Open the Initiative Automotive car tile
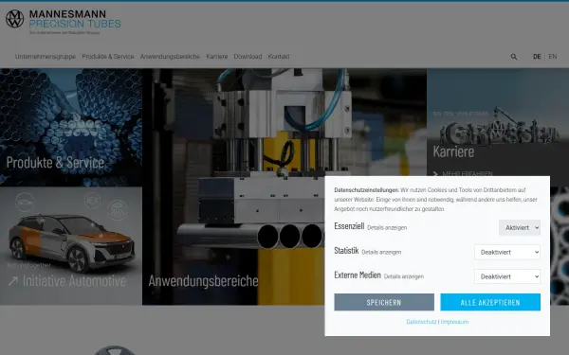 (71, 246)
